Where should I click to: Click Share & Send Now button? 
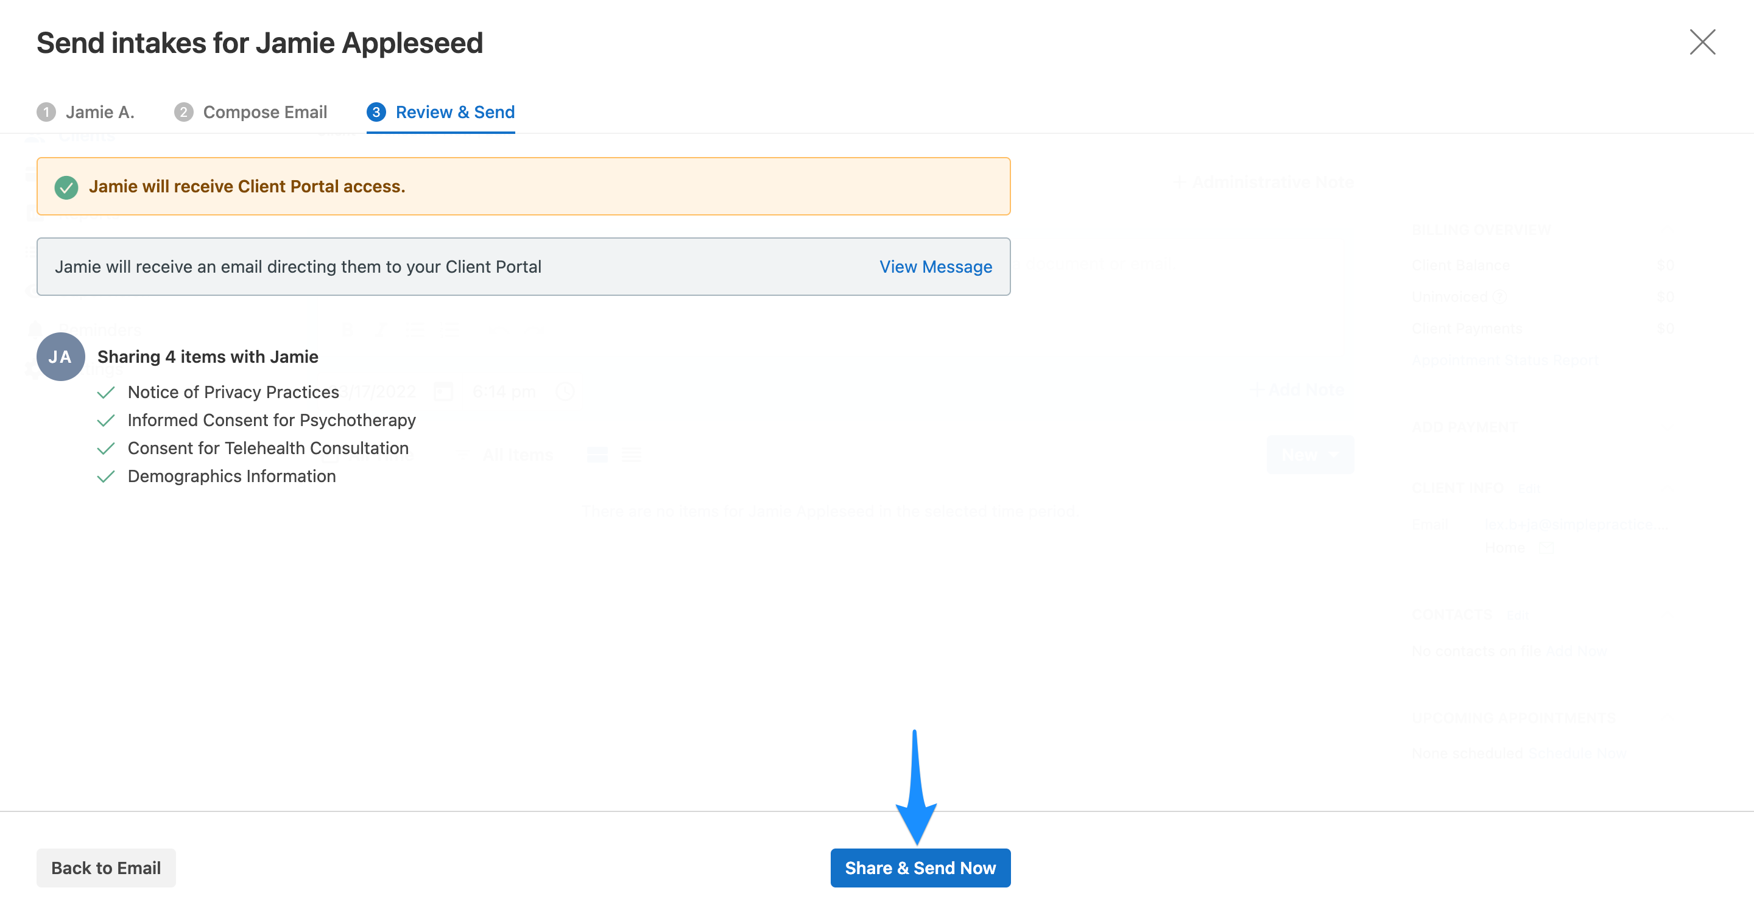tap(921, 867)
